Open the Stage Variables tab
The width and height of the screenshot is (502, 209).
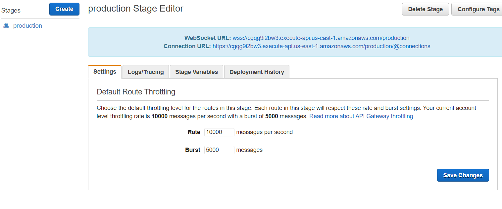[x=196, y=72]
